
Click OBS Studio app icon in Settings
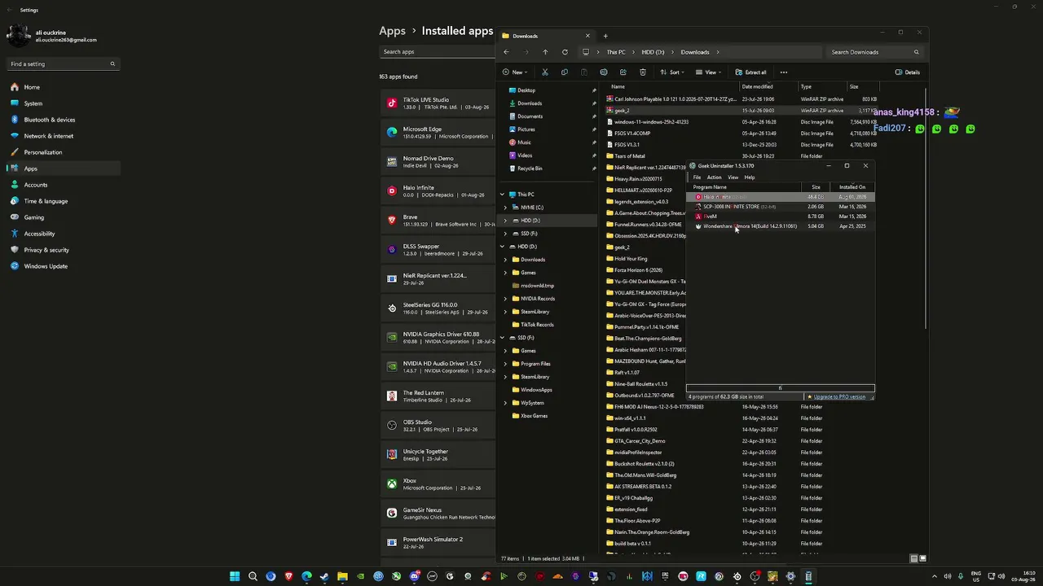tap(392, 426)
